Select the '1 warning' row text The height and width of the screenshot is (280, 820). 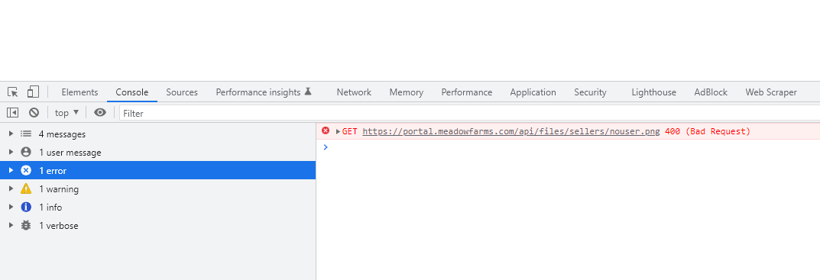click(x=59, y=189)
